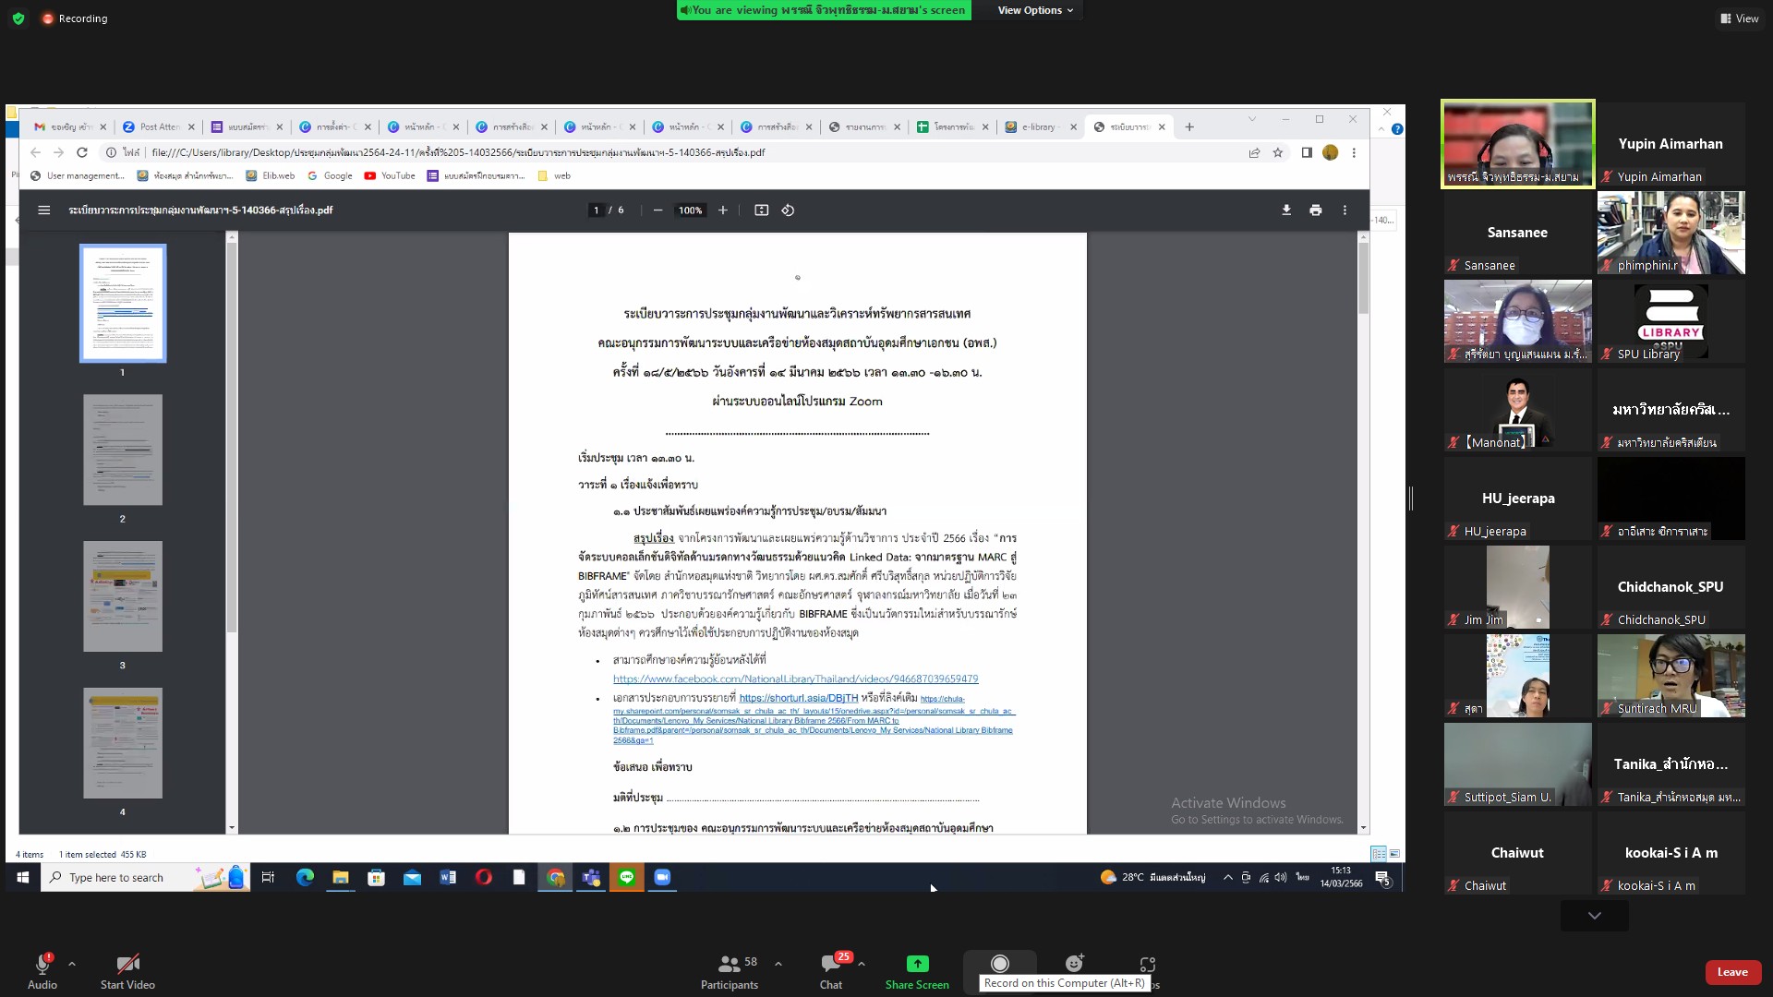Expand participants options caret
Image resolution: width=1773 pixels, height=997 pixels.
tap(778, 964)
